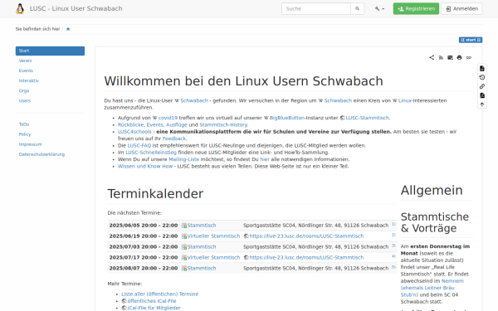Select Start in the sidebar
Viewport: 498px width, 311px height.
click(50, 51)
